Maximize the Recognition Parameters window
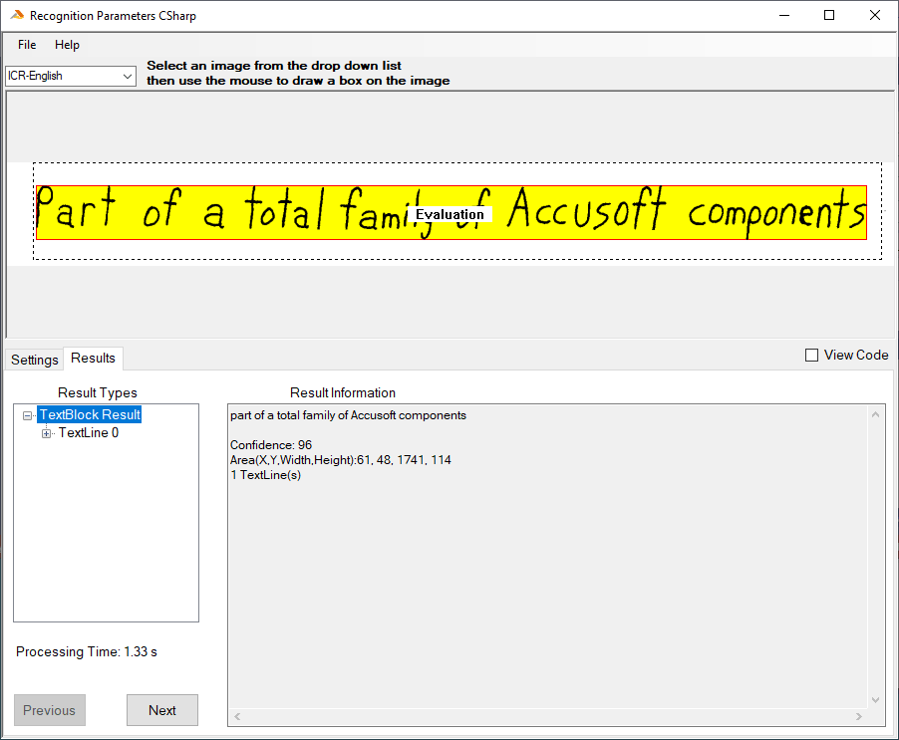This screenshot has height=740, width=899. point(829,16)
